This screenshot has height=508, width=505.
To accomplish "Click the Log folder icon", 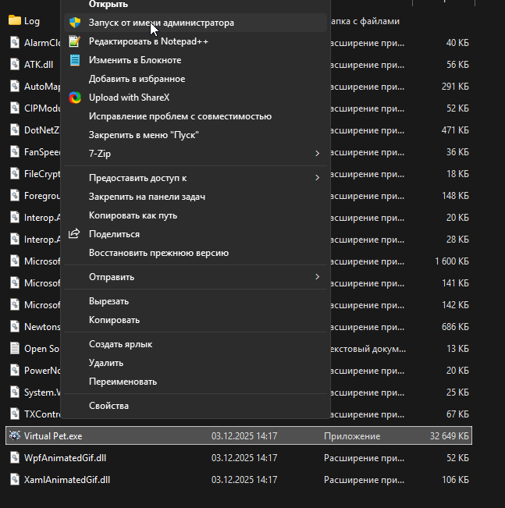I will click(x=14, y=21).
